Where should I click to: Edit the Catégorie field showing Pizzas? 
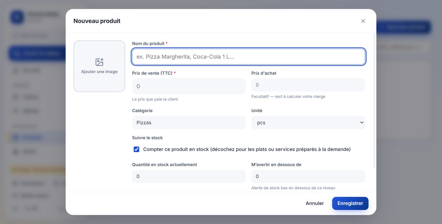189,123
